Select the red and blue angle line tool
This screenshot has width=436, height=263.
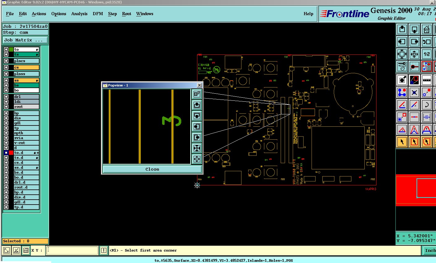point(402,105)
